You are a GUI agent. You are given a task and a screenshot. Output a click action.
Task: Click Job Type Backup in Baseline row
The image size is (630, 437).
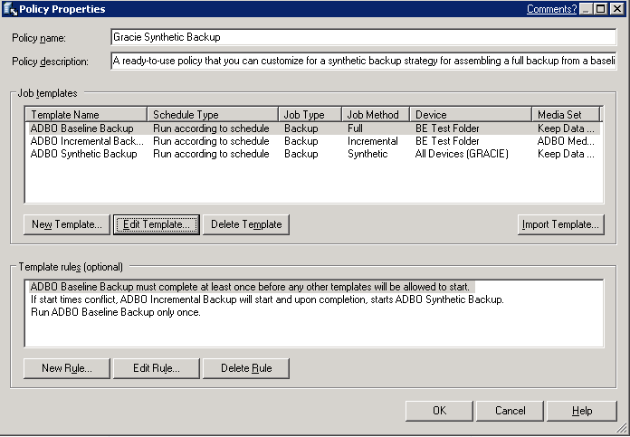[x=301, y=128]
